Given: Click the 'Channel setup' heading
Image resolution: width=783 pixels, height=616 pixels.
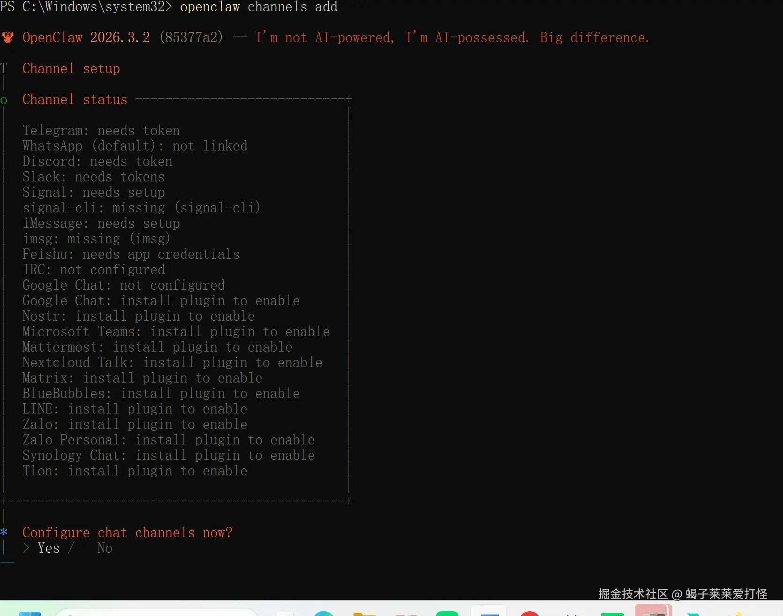Looking at the screenshot, I should tap(71, 68).
